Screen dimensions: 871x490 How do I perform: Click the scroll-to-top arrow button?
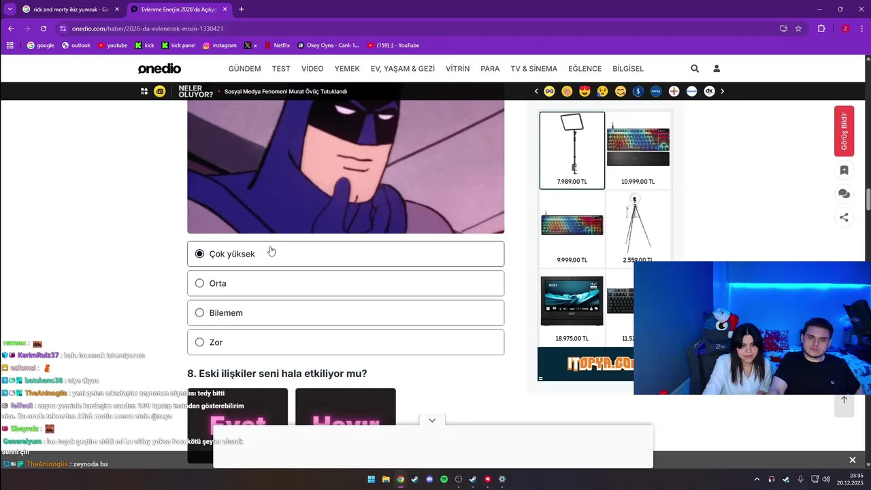[x=844, y=399]
